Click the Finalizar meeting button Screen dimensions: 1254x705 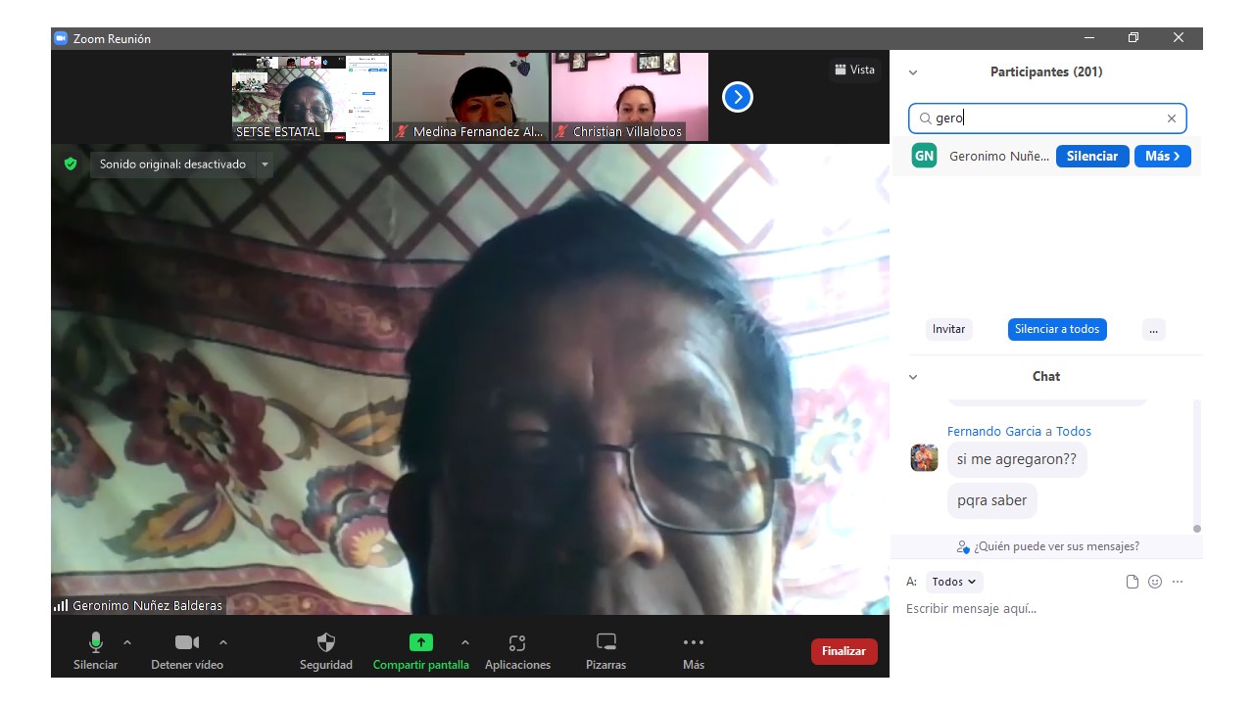844,651
